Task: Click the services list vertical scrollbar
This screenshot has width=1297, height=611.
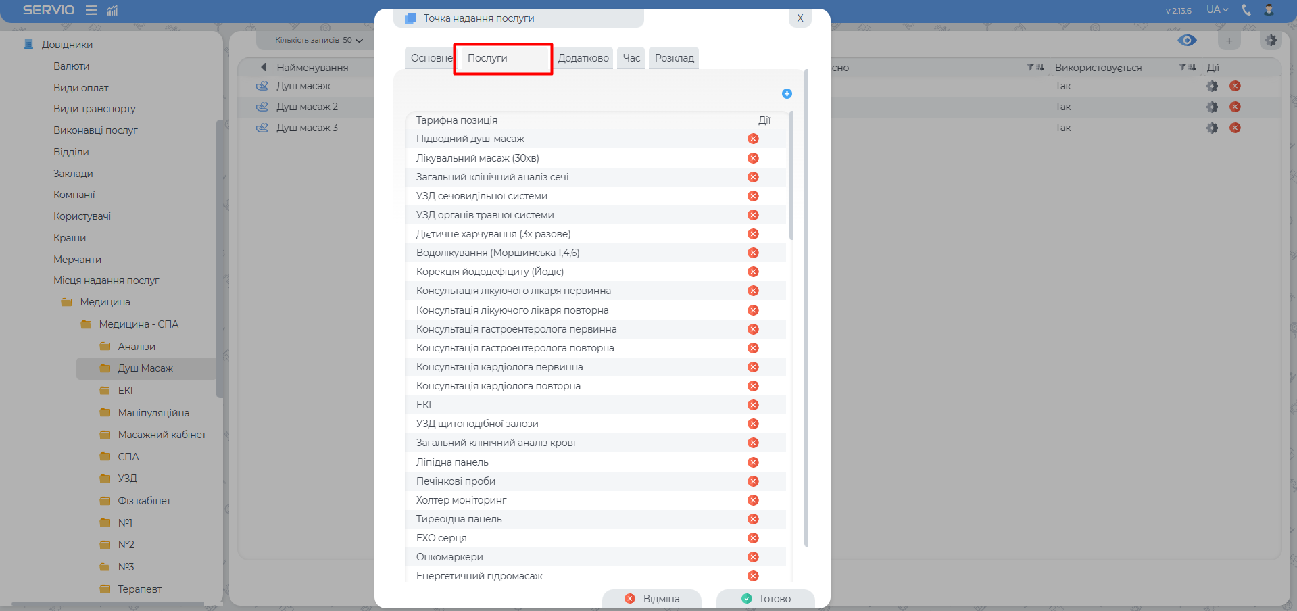Action: tap(791, 176)
